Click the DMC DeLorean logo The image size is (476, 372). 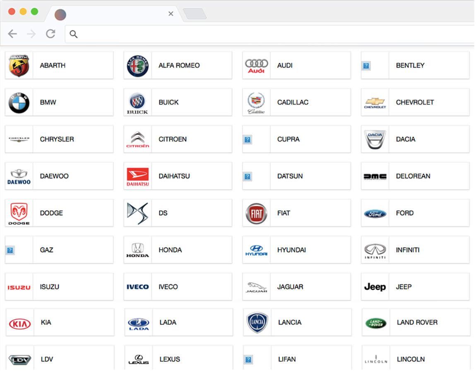375,176
